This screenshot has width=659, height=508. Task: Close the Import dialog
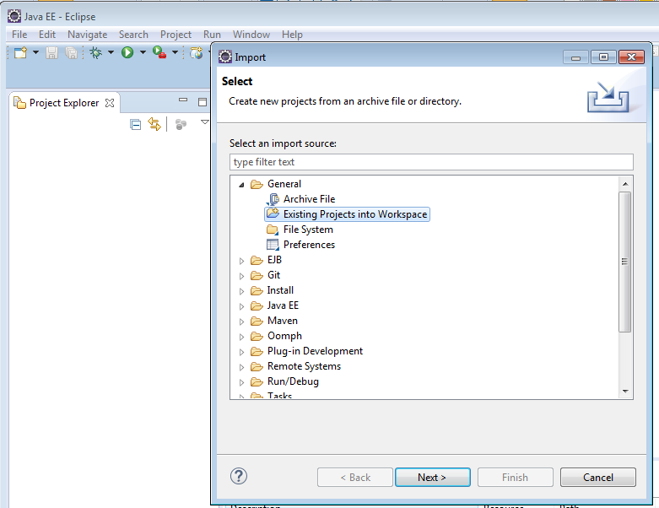tap(631, 57)
